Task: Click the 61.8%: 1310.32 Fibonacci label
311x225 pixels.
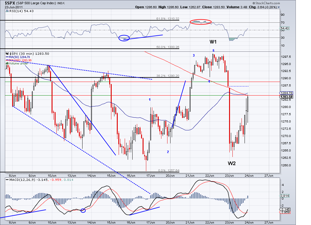Action: 167,18
